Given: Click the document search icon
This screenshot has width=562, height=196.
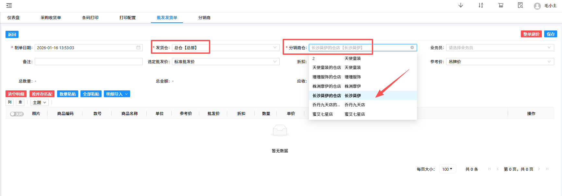Looking at the screenshot, I should [520, 6].
